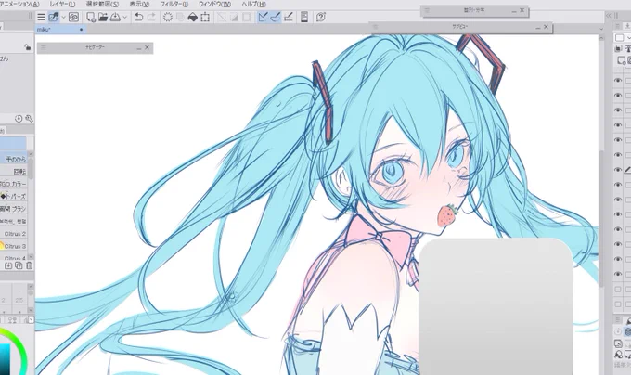
Task: Click the Scale/Rotate transform icon
Action: [x=205, y=17]
